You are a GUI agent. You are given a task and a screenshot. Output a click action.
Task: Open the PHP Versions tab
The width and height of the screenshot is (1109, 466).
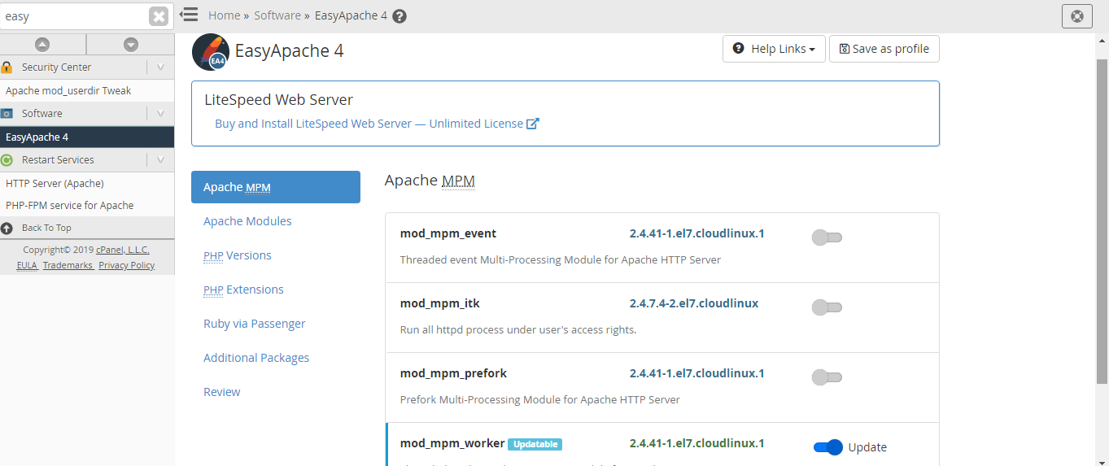[238, 255]
